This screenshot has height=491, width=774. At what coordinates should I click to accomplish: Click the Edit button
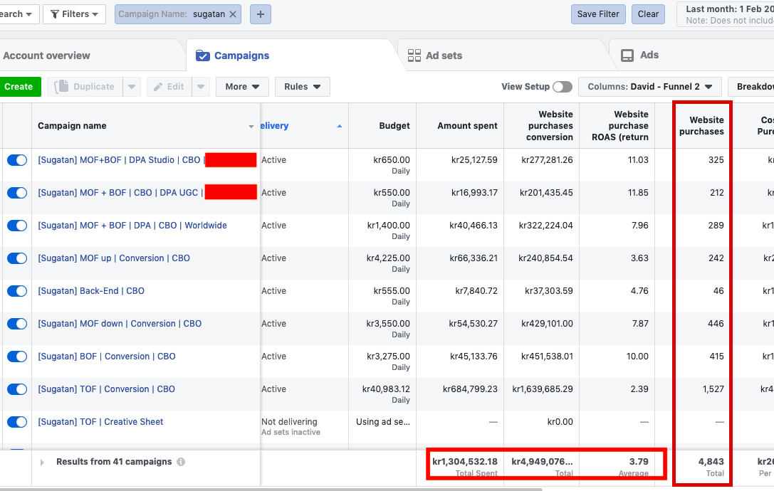[x=169, y=87]
